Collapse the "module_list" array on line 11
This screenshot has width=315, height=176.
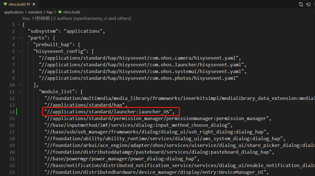19,92
